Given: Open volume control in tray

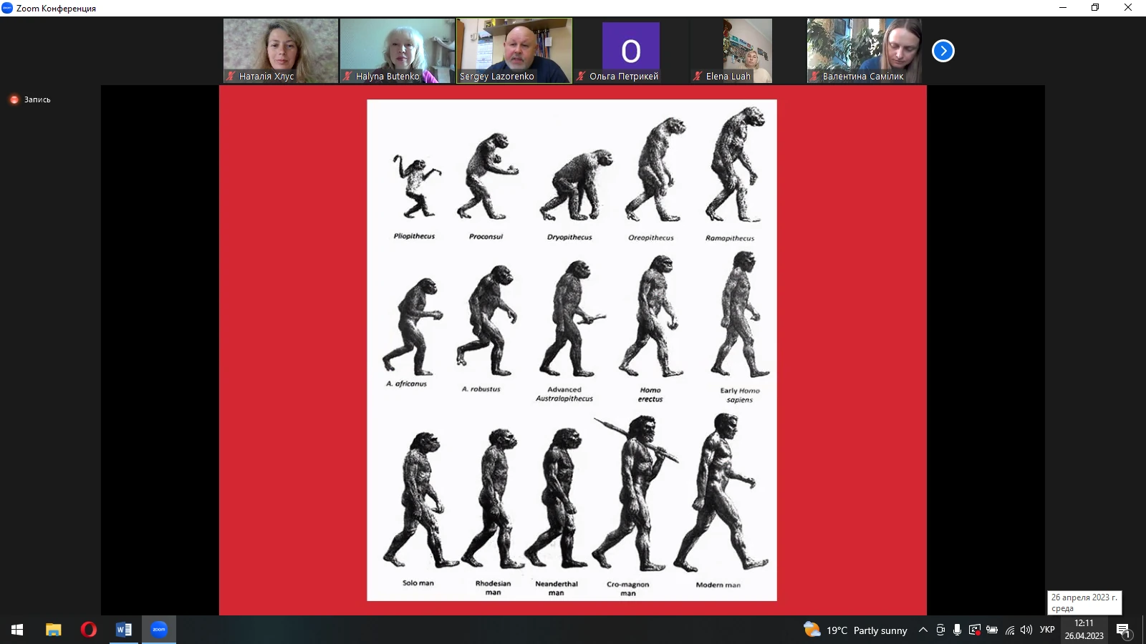Looking at the screenshot, I should coord(1026,630).
